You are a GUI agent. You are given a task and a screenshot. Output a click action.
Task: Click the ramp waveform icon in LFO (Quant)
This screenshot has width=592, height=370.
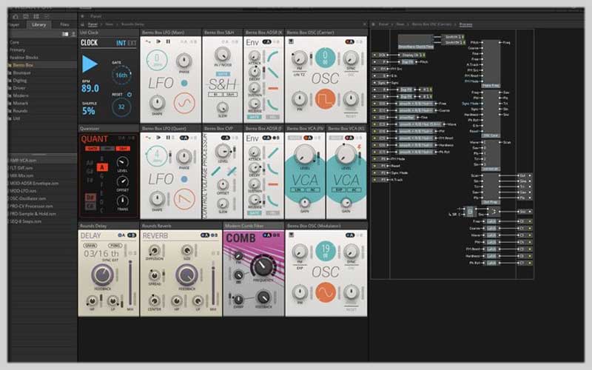pos(184,198)
